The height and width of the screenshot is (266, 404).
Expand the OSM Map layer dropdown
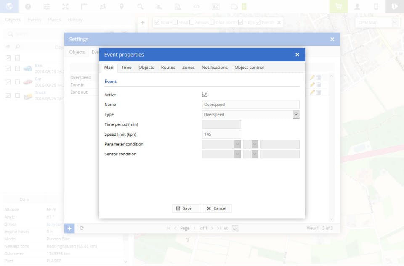tap(394, 22)
